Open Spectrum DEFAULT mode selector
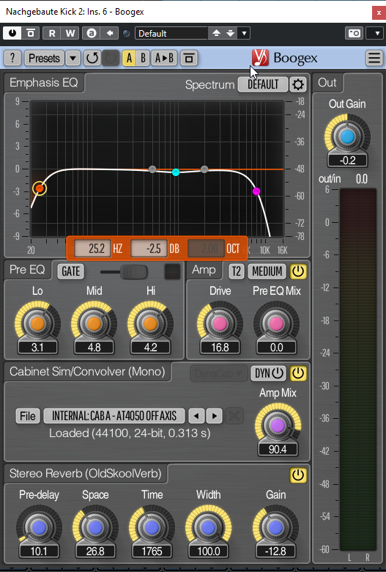Viewport: 386px width, 572px height. click(263, 84)
